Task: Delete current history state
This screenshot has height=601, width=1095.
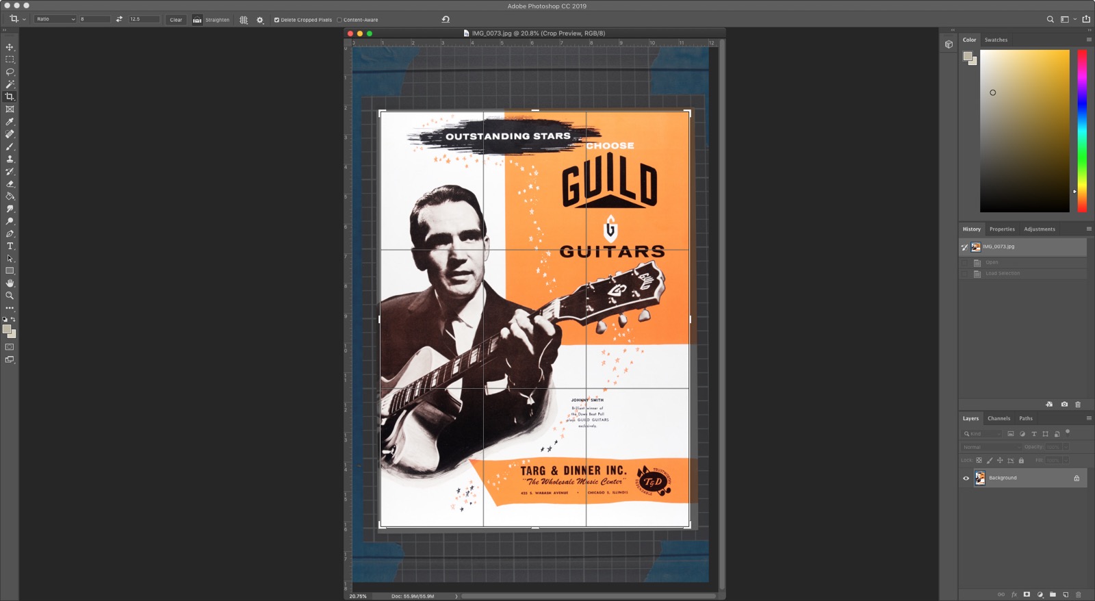Action: click(1078, 405)
